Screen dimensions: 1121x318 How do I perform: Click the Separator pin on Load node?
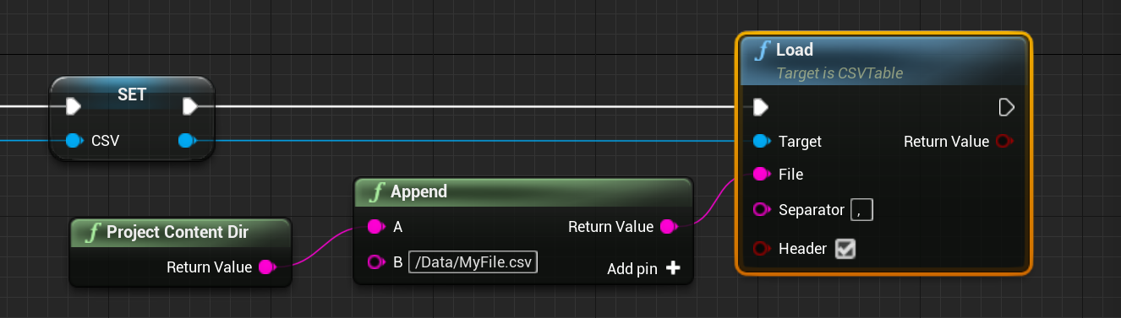pyautogui.click(x=761, y=209)
